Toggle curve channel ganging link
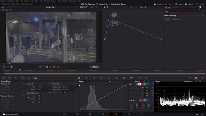 pyautogui.click(x=137, y=84)
